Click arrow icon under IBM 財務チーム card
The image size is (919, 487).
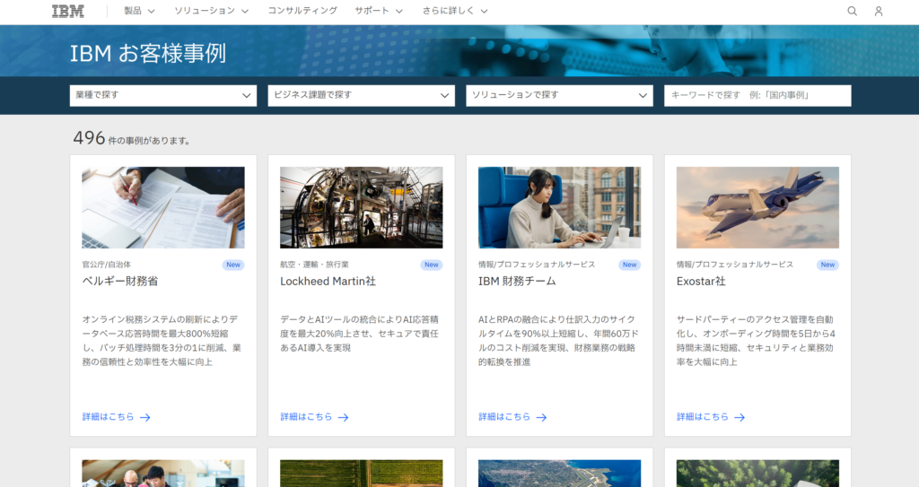click(x=541, y=417)
